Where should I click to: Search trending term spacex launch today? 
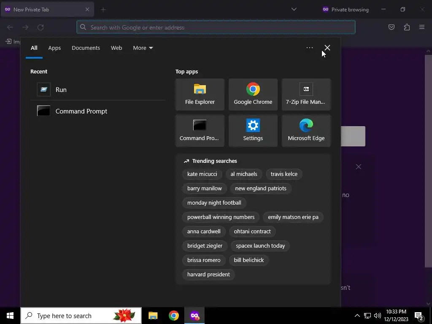coord(260,246)
